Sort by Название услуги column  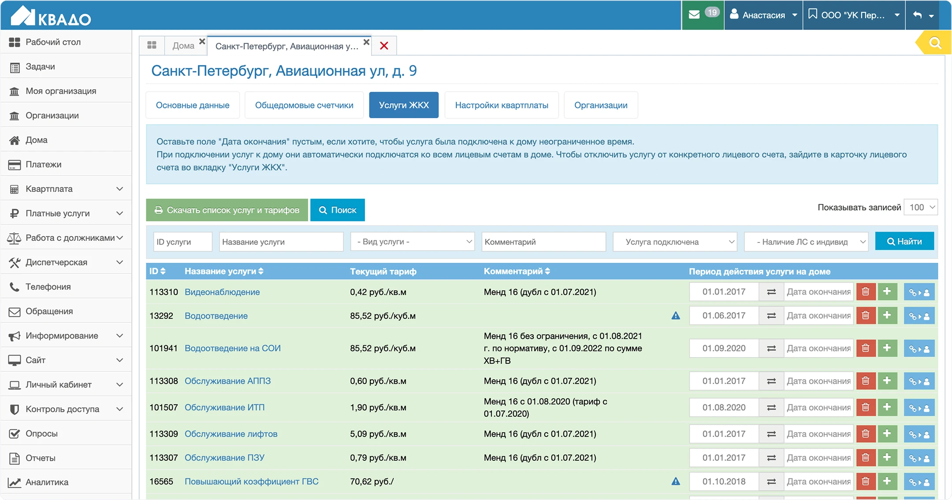pos(224,271)
